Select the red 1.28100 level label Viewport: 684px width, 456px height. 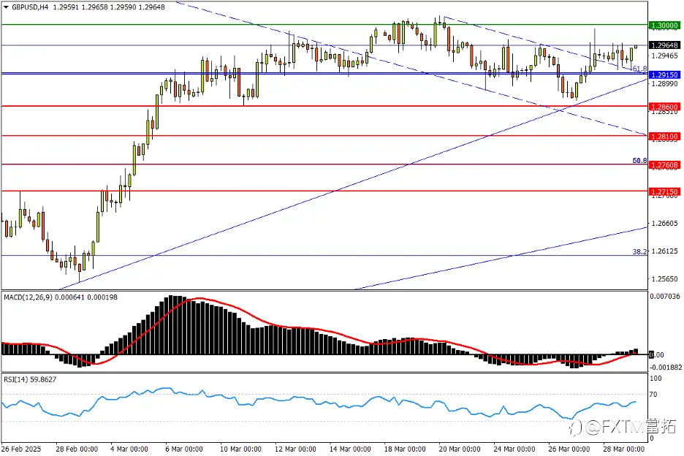pyautogui.click(x=664, y=137)
